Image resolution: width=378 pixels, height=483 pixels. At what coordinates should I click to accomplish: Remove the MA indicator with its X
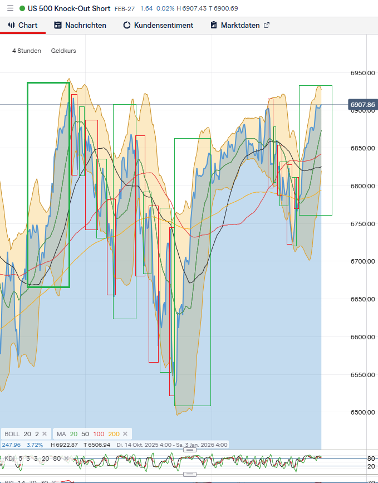(x=125, y=434)
